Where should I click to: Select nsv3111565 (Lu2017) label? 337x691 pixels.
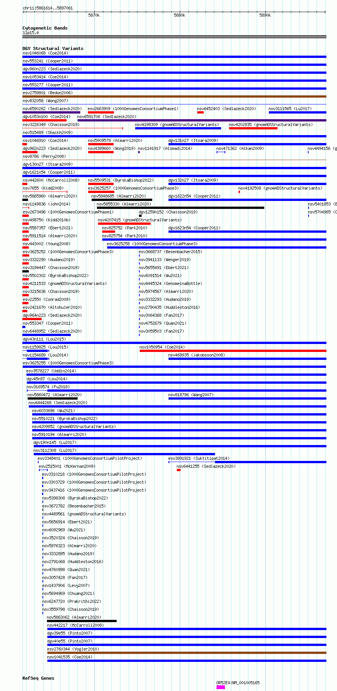pos(290,109)
